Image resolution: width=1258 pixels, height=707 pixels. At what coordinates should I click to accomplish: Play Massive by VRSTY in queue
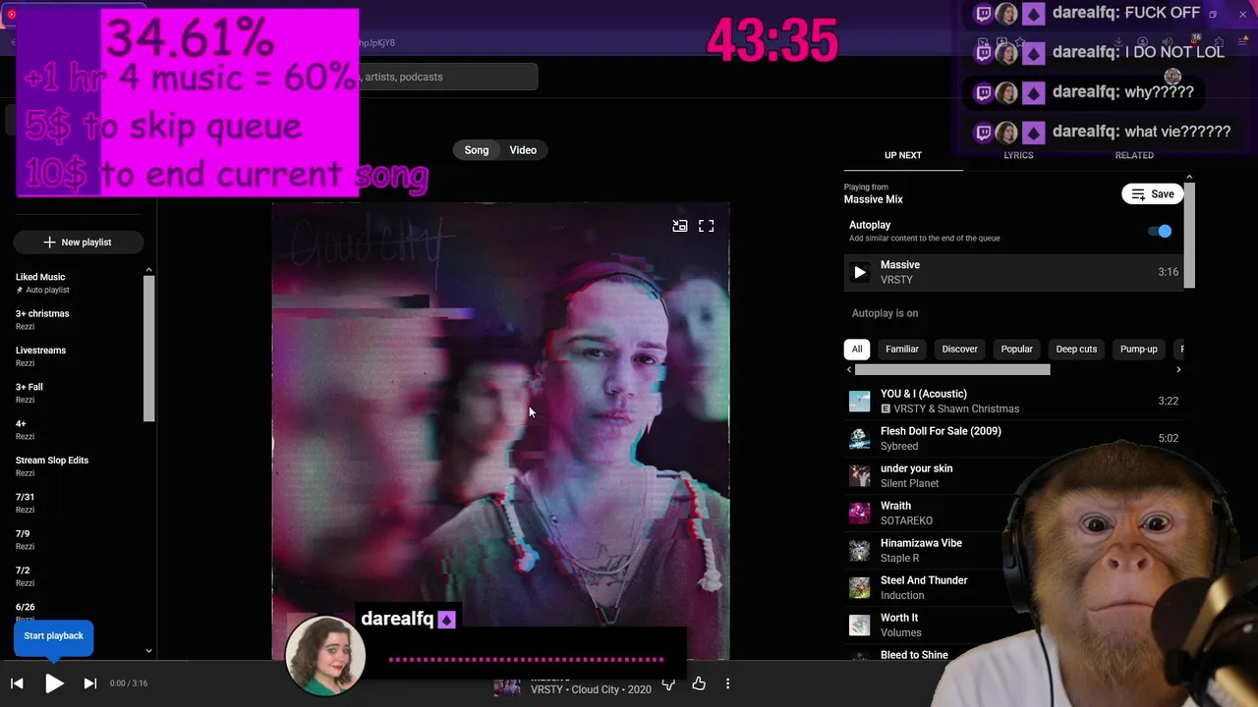tap(860, 272)
